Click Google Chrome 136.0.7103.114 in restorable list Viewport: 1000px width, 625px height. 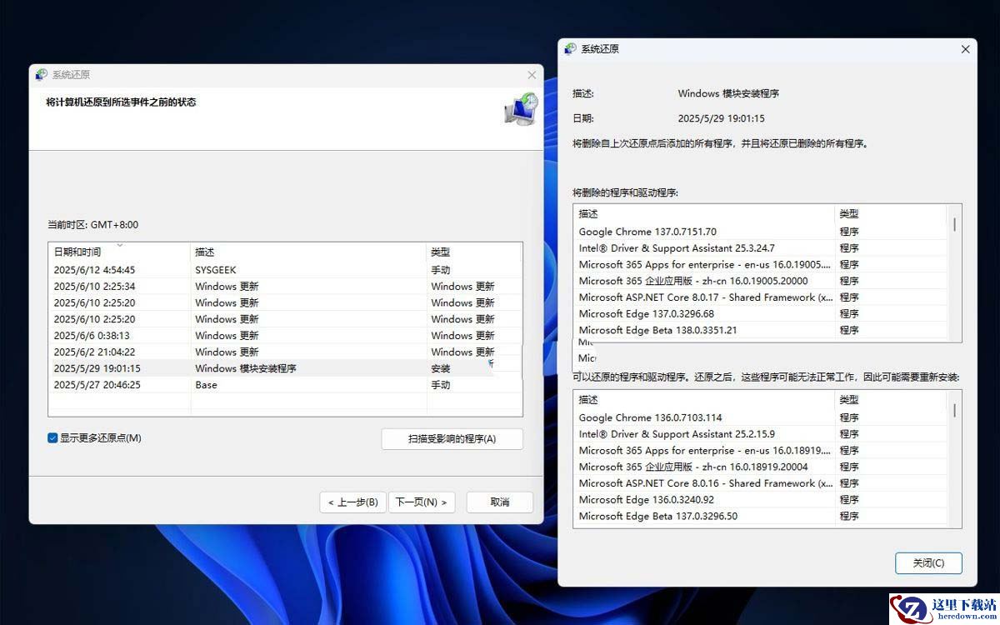(760, 417)
